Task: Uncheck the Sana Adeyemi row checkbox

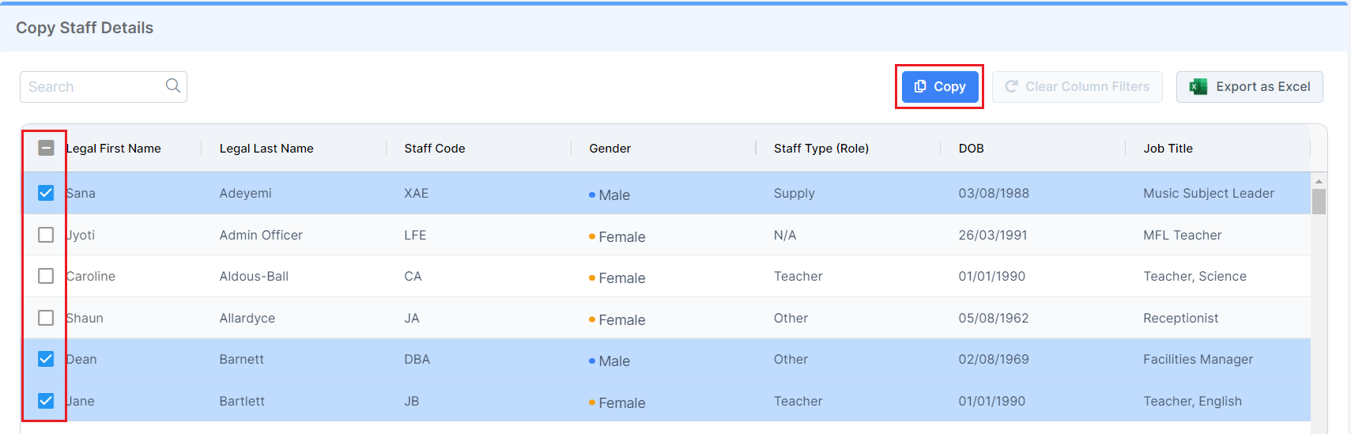Action: [46, 193]
